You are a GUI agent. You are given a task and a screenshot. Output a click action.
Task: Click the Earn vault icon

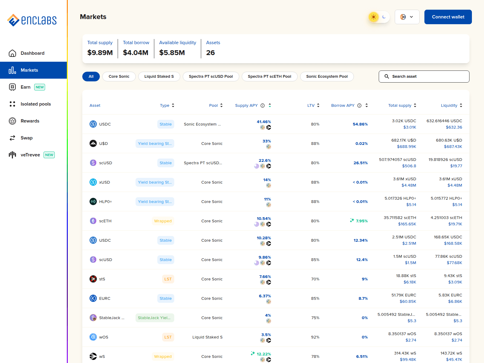[12, 87]
